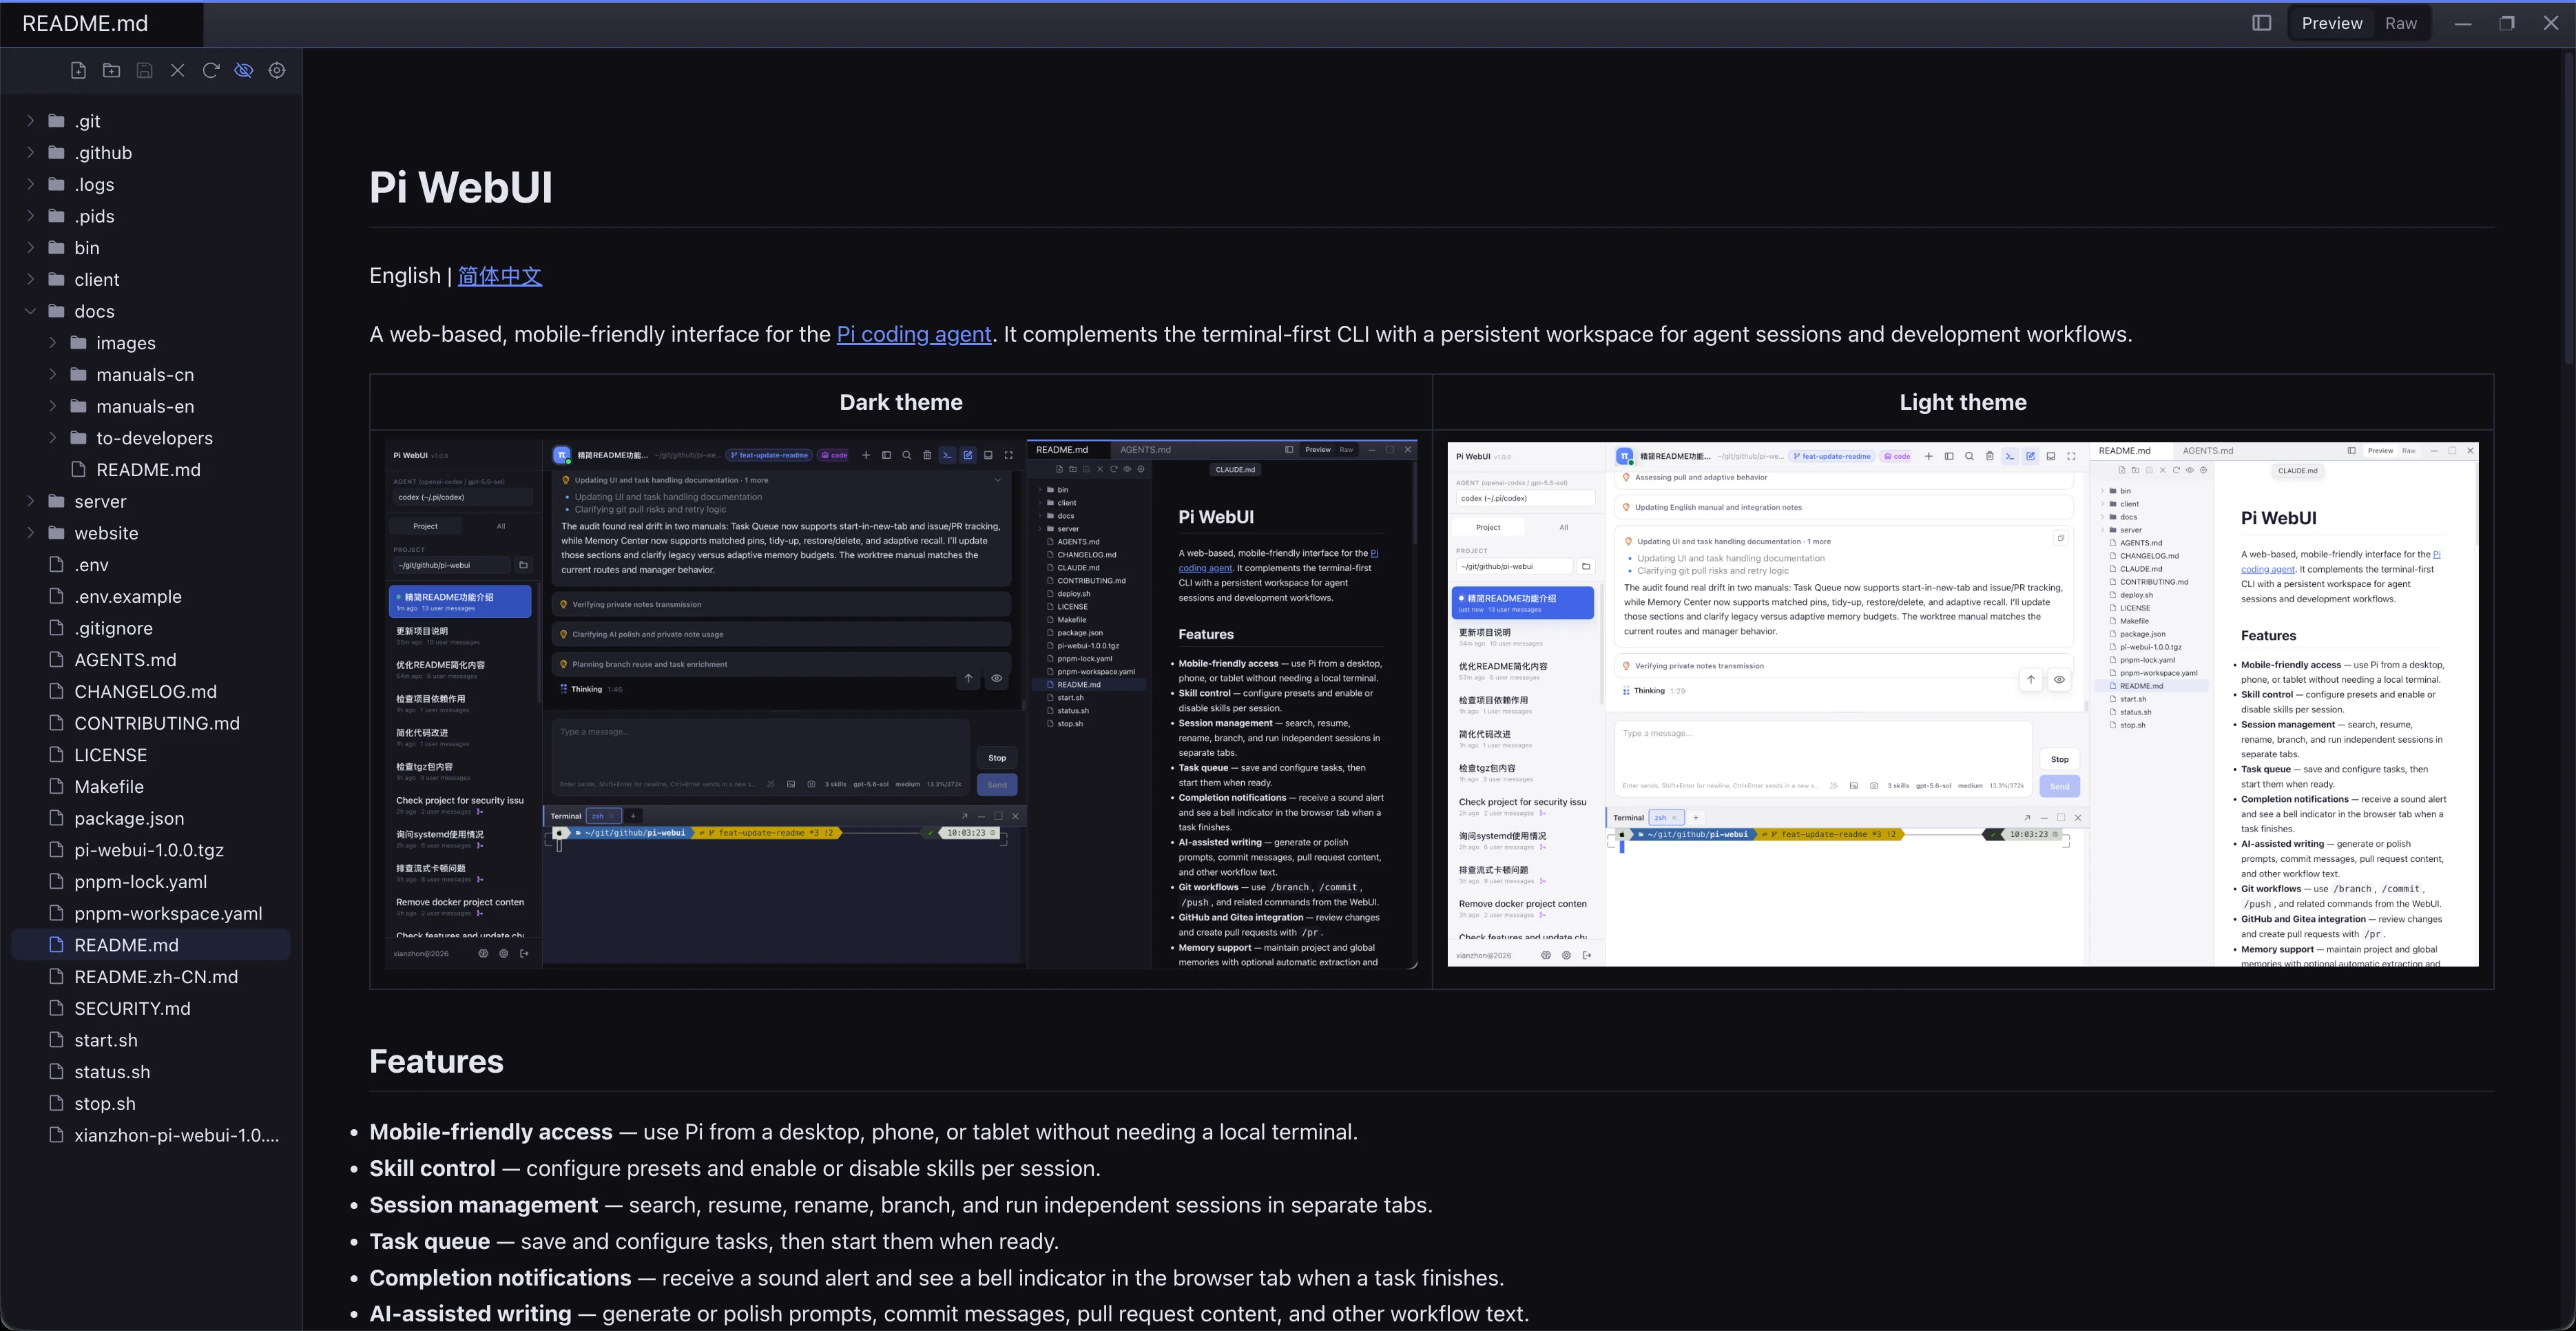Open README.zh-CN.md in the file tree
Image resolution: width=2576 pixels, height=1331 pixels.
[x=150, y=977]
